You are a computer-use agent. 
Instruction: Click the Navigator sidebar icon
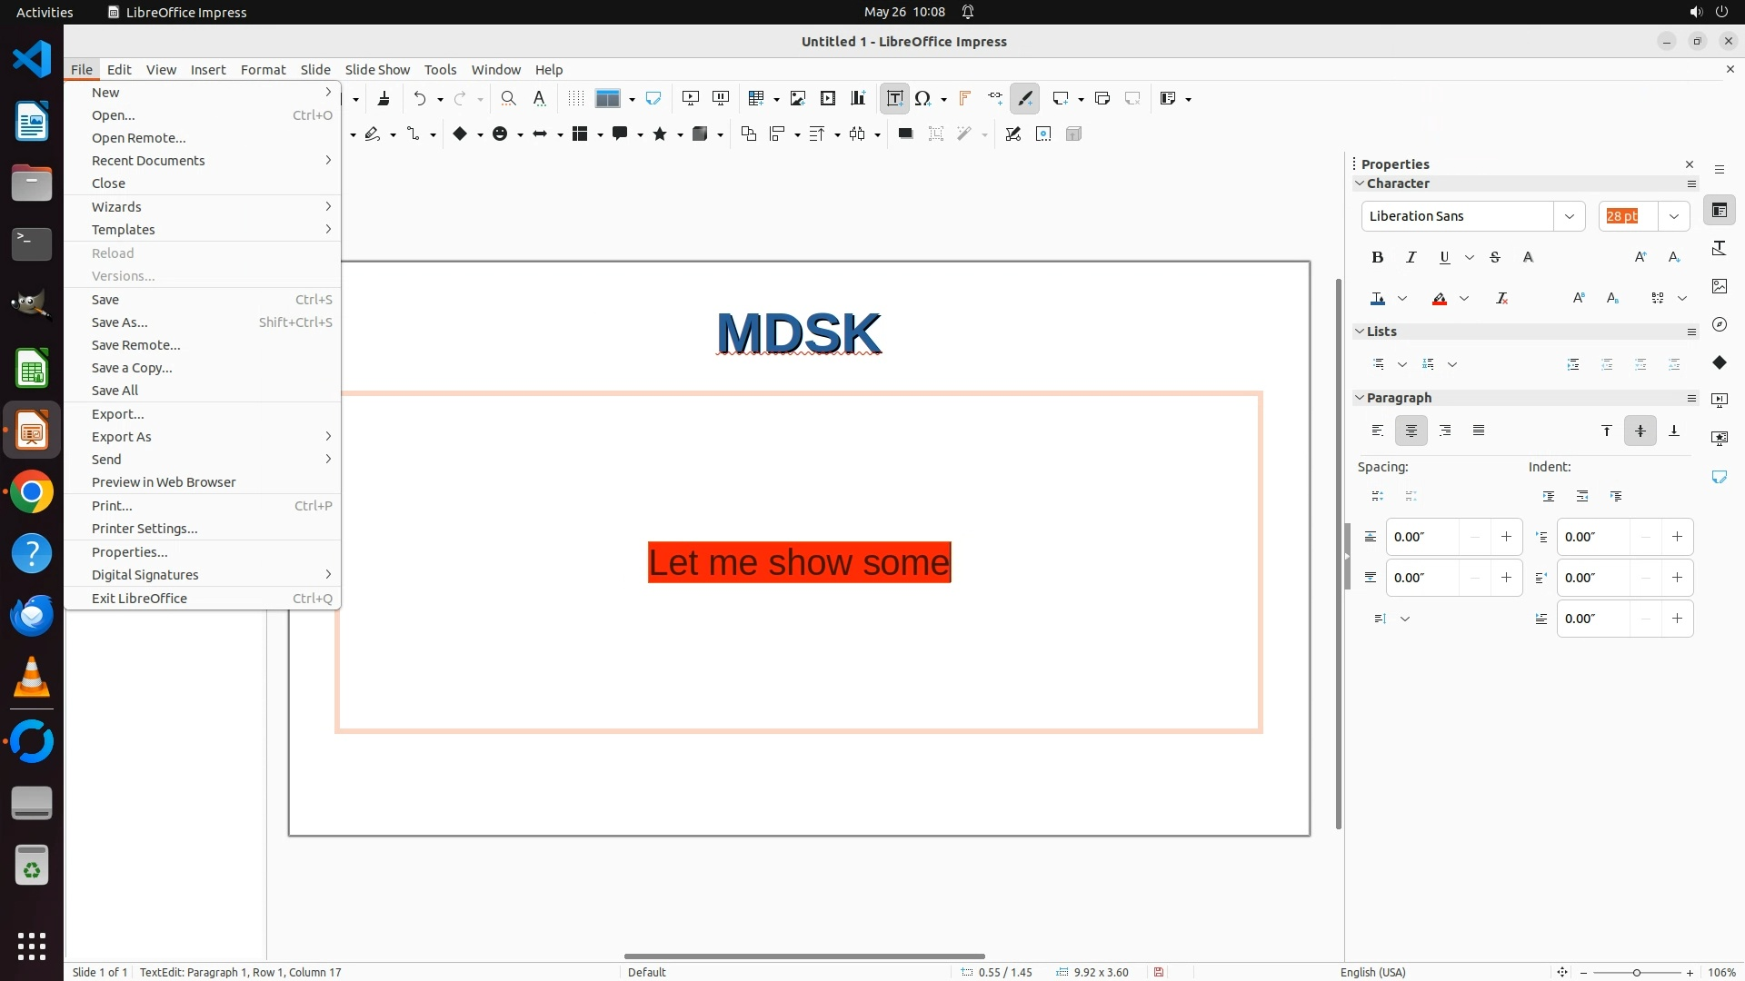1719,324
